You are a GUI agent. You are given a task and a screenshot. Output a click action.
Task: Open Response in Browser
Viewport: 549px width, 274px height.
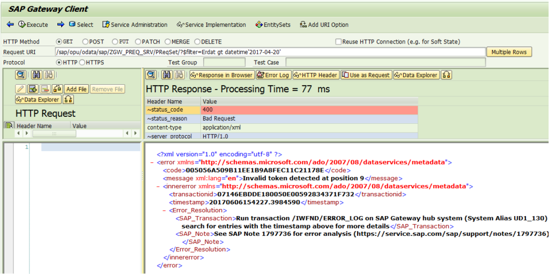tap(222, 75)
